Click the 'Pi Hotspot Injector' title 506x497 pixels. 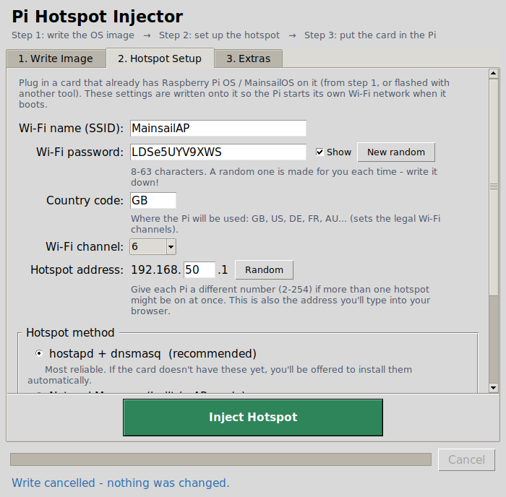(x=97, y=17)
